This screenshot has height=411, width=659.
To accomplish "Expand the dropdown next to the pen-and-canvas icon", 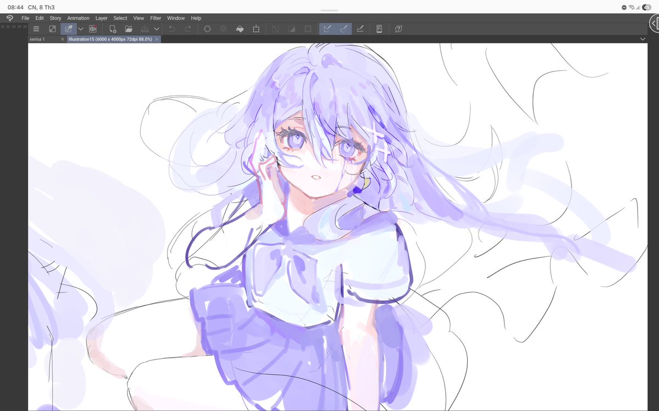I will [81, 29].
